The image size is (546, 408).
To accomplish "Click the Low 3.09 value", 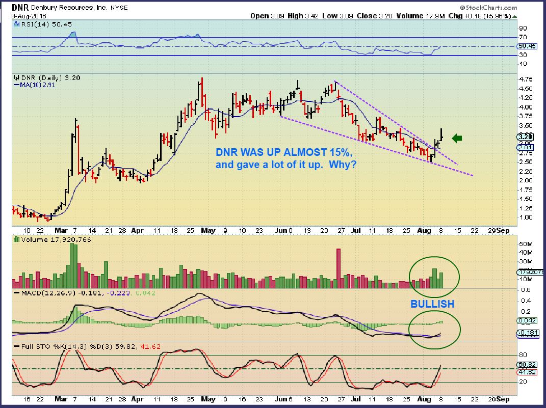I will click(x=337, y=16).
